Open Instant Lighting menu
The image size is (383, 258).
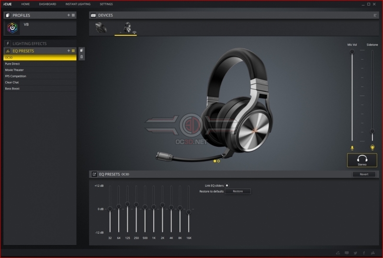[78, 4]
